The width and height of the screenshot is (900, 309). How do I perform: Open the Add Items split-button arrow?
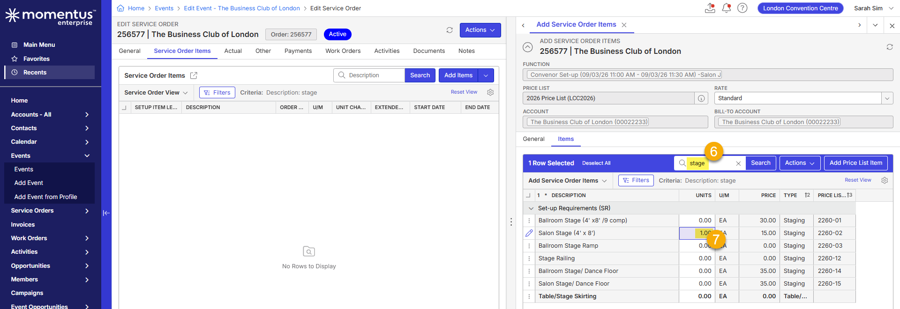pos(486,75)
